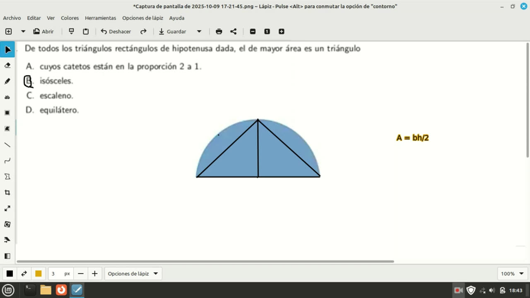Open the Herramientas menu
This screenshot has width=530, height=298.
coord(100,18)
